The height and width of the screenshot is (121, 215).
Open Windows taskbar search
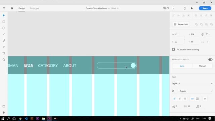8,119
